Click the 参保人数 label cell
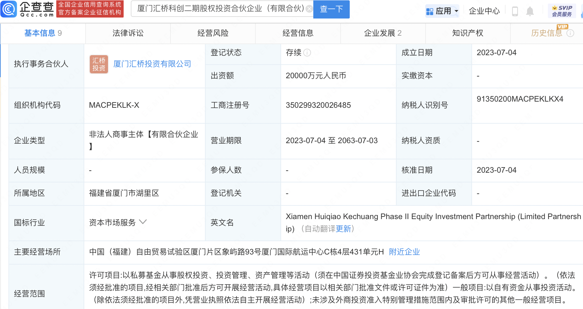Image resolution: width=583 pixels, height=309 pixels. pos(243,170)
